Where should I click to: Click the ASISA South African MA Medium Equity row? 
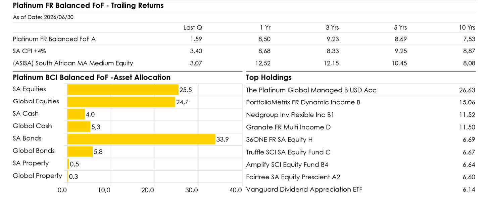point(244,63)
